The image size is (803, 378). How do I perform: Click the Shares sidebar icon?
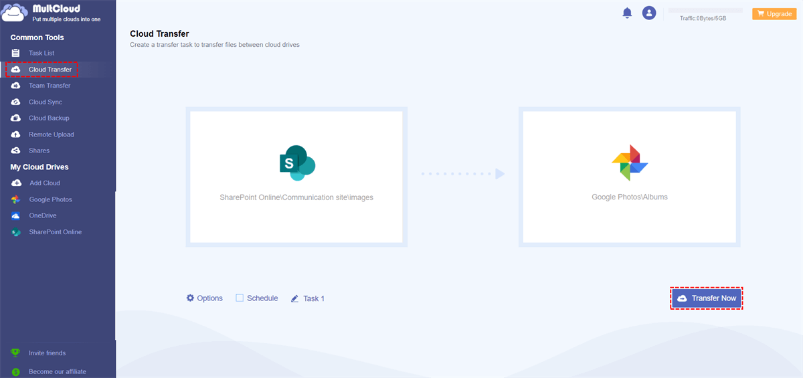point(15,151)
